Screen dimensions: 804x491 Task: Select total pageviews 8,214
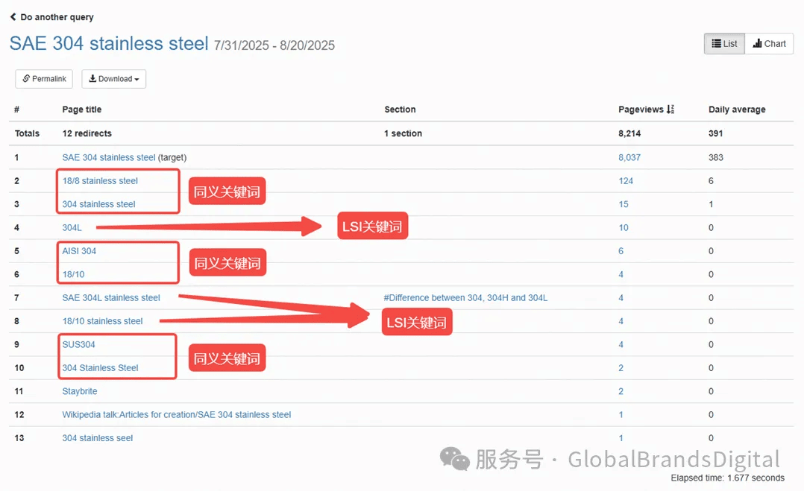click(629, 133)
